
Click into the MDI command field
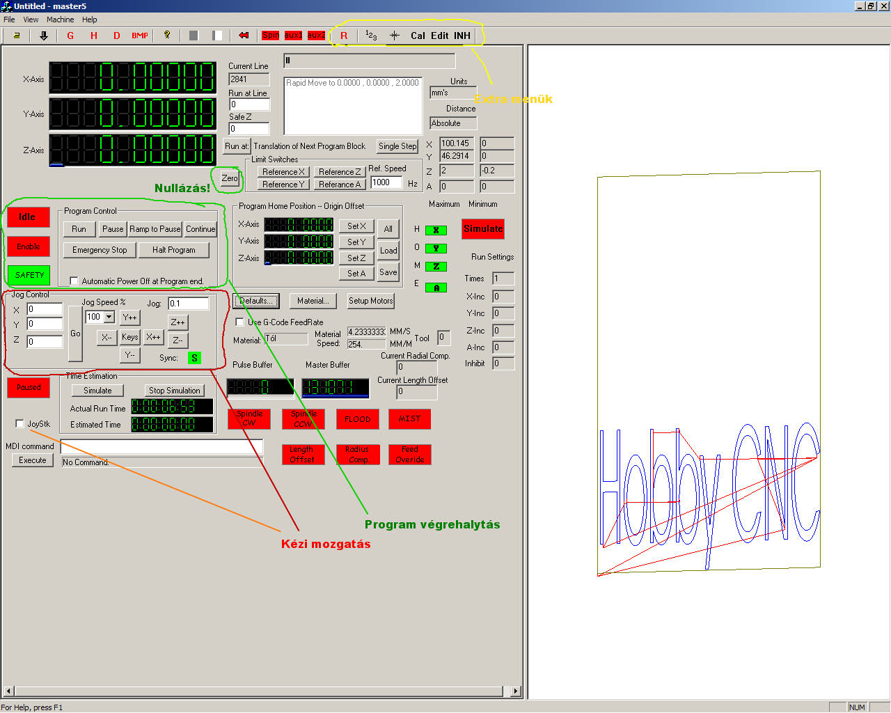(162, 447)
